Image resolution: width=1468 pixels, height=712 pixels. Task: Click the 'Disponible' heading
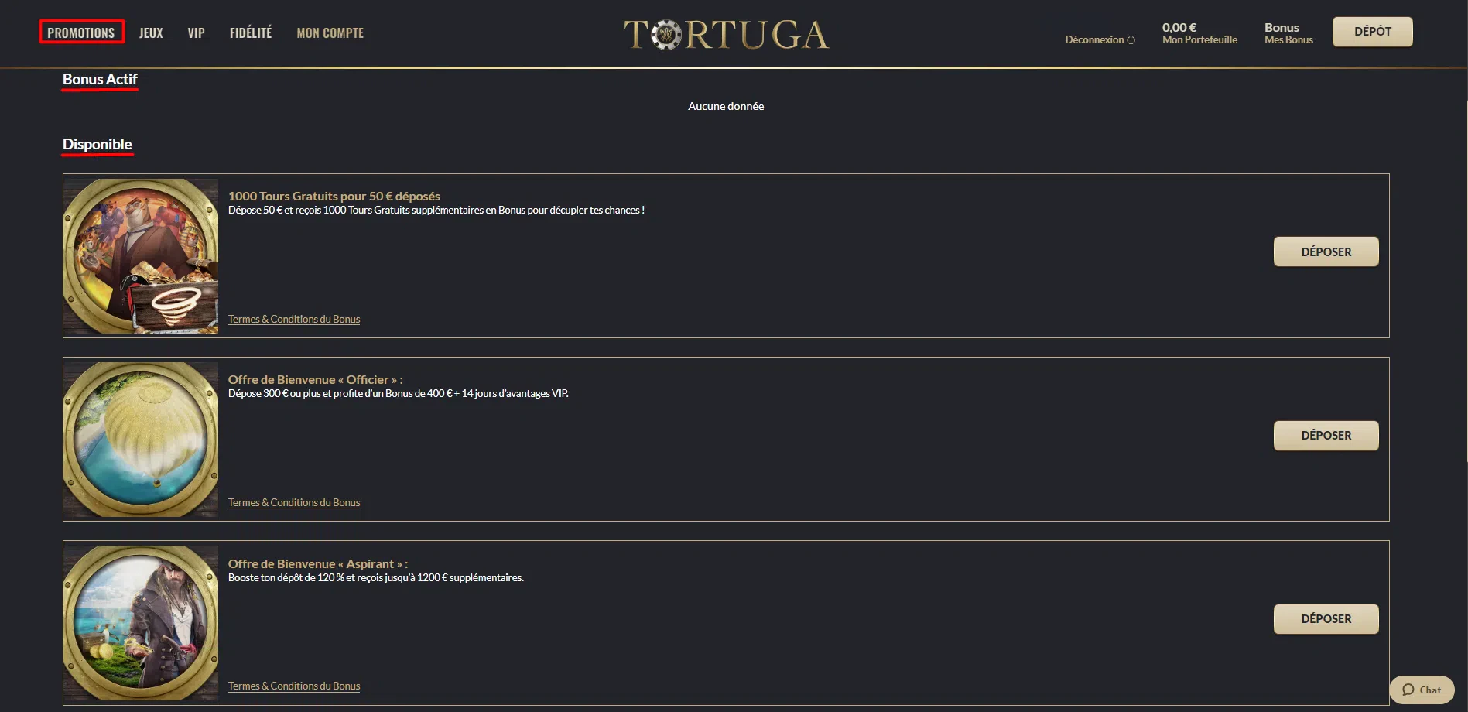[x=98, y=145]
